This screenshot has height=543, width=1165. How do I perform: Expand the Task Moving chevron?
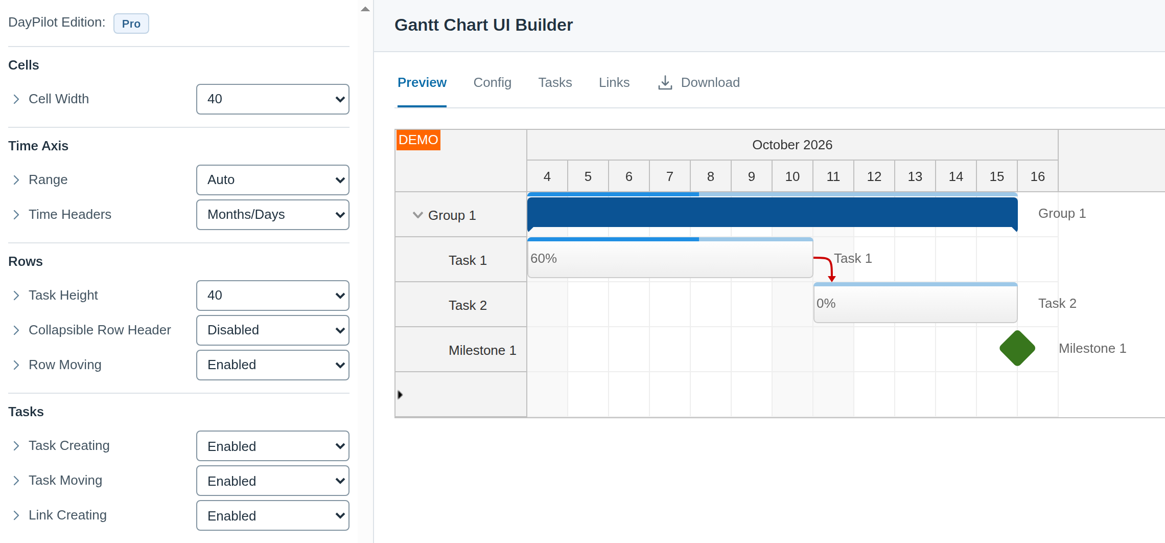pyautogui.click(x=16, y=481)
